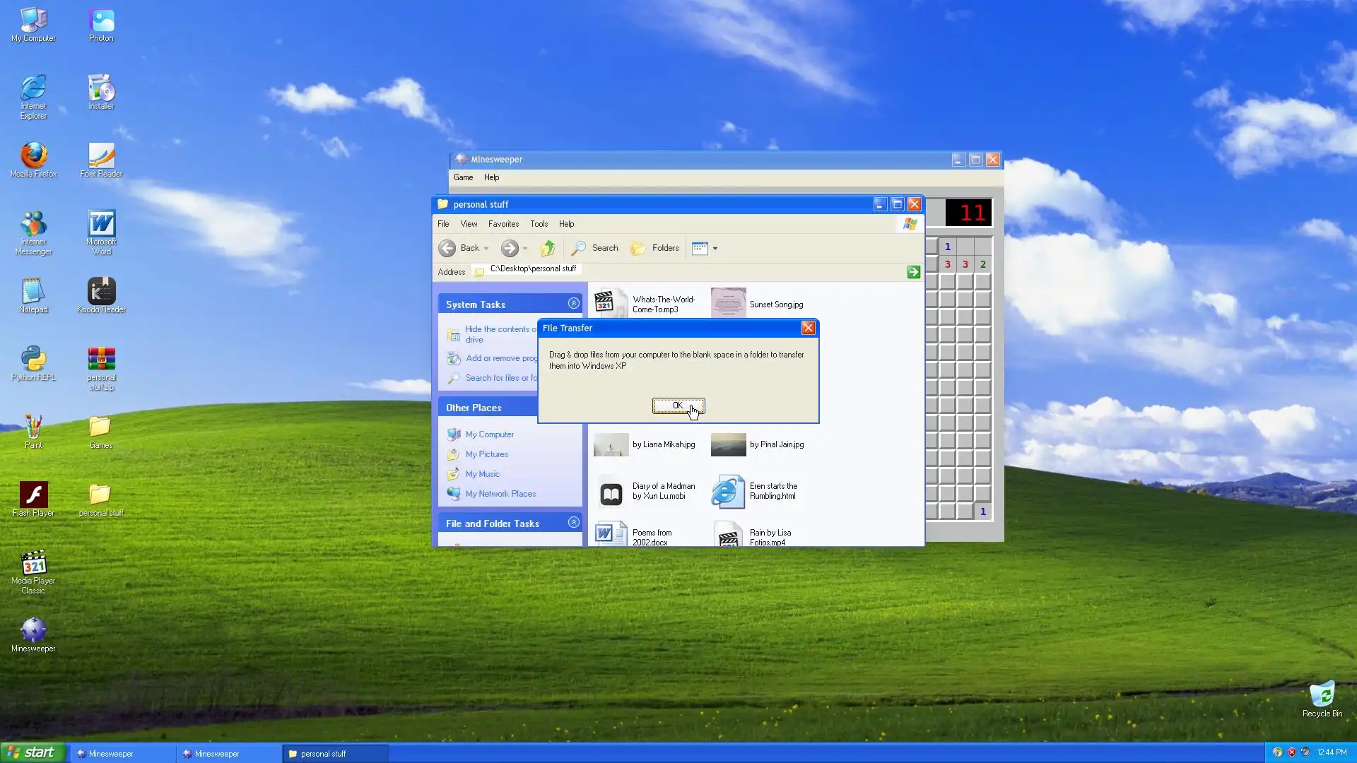
Task: Collapse the System Tasks panel
Action: tap(573, 304)
